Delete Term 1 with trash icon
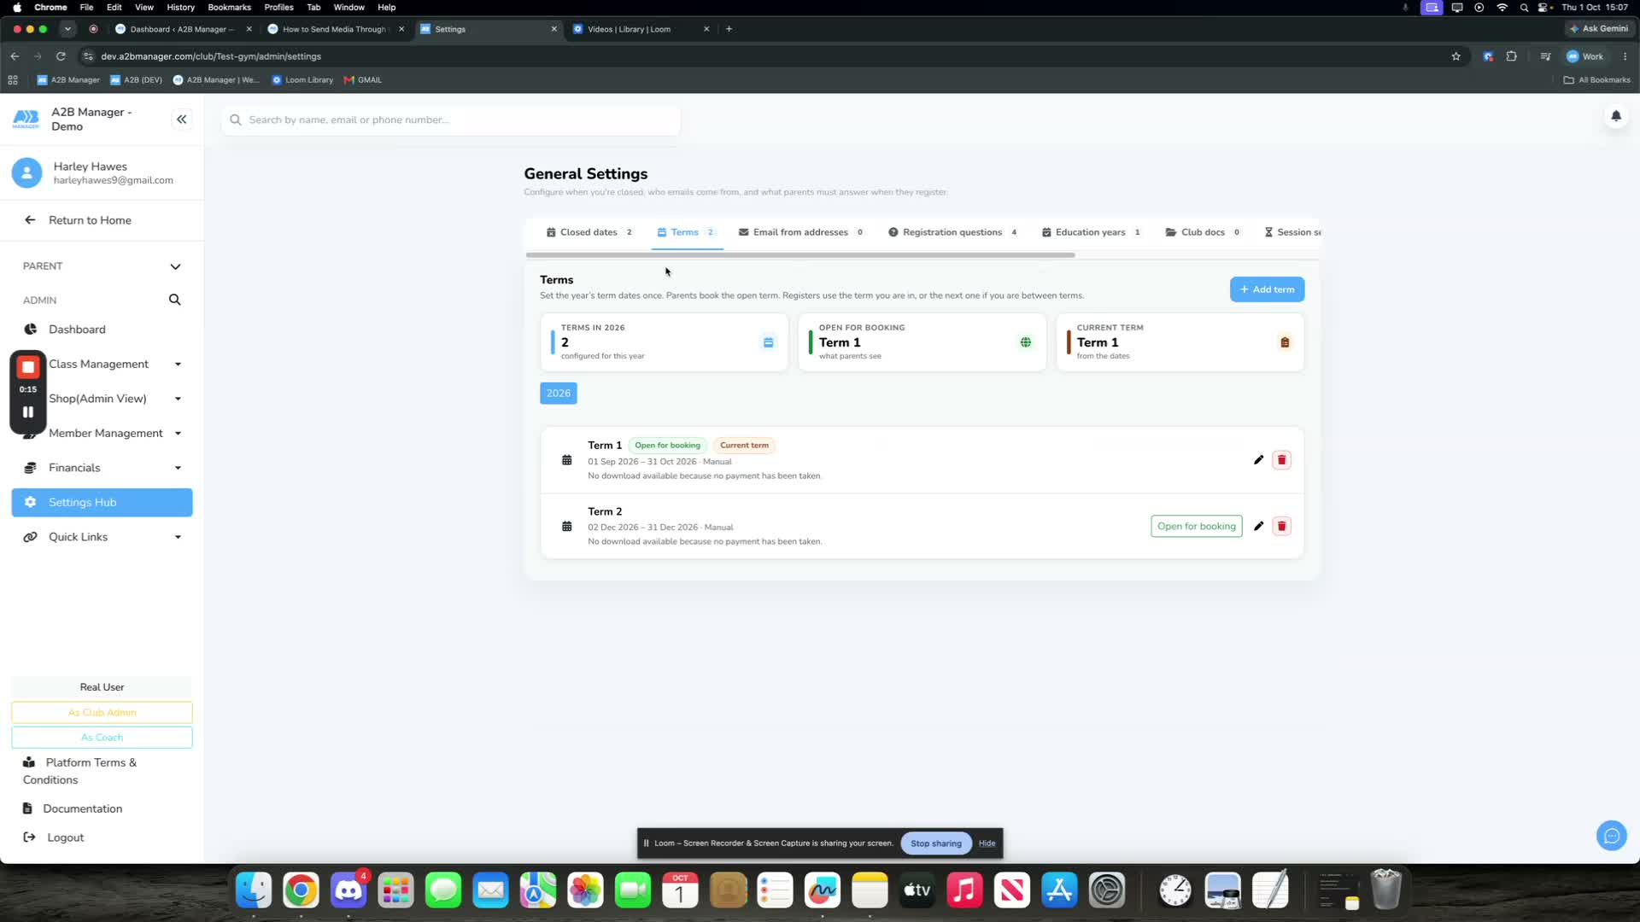Viewport: 1640px width, 922px height. [1281, 460]
